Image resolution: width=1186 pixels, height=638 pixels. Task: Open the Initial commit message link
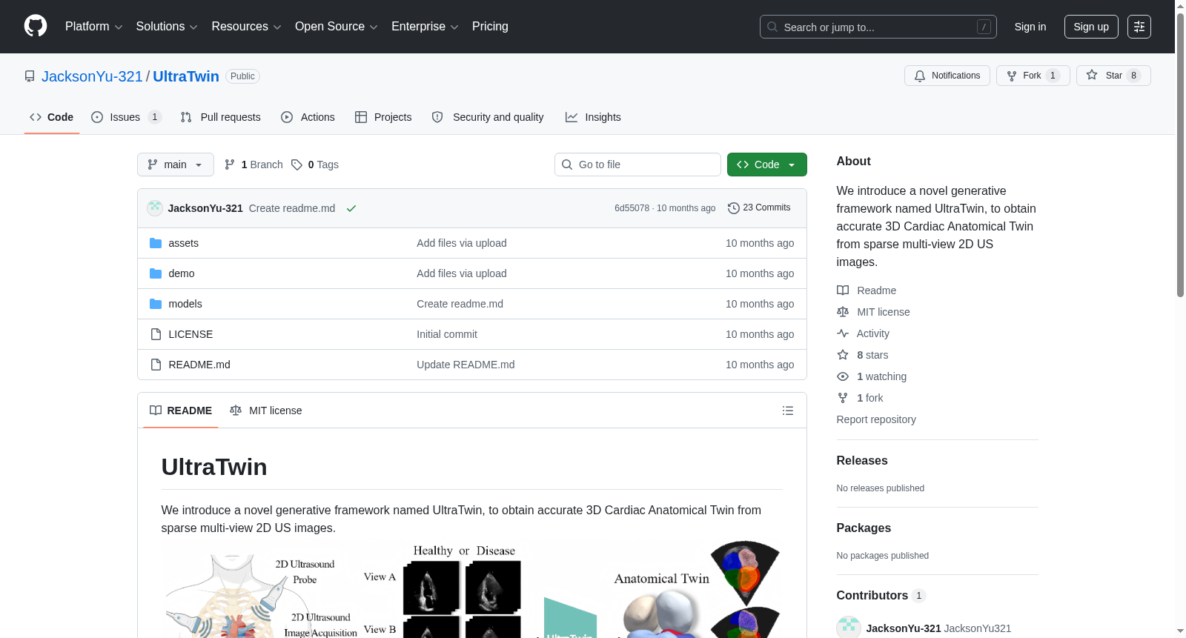click(447, 334)
